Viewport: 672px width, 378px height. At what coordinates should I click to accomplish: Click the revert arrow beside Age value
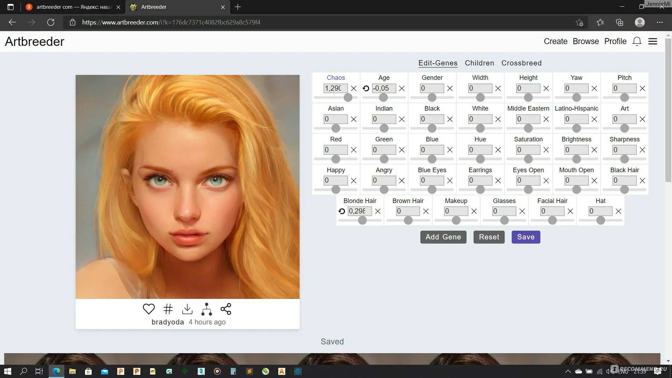click(x=366, y=89)
